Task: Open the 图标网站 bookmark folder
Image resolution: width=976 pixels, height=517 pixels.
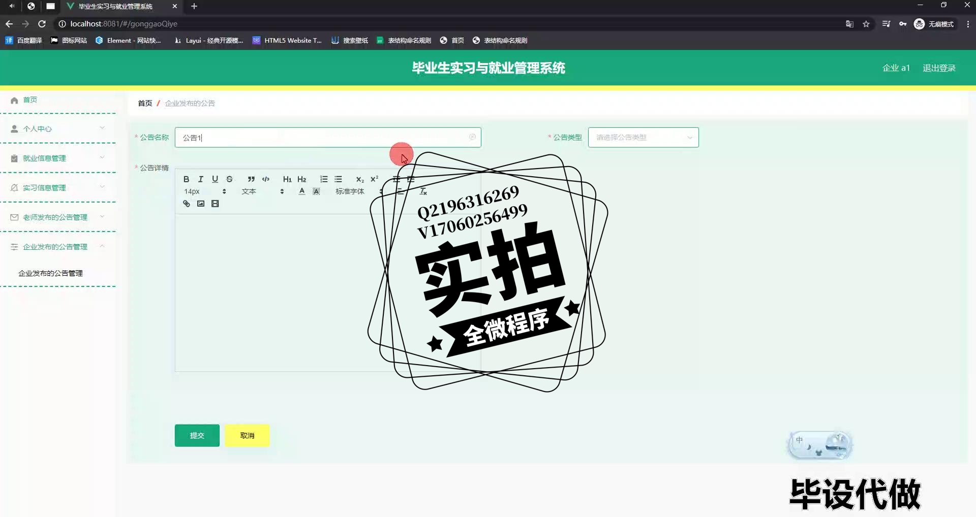Action: (x=69, y=40)
